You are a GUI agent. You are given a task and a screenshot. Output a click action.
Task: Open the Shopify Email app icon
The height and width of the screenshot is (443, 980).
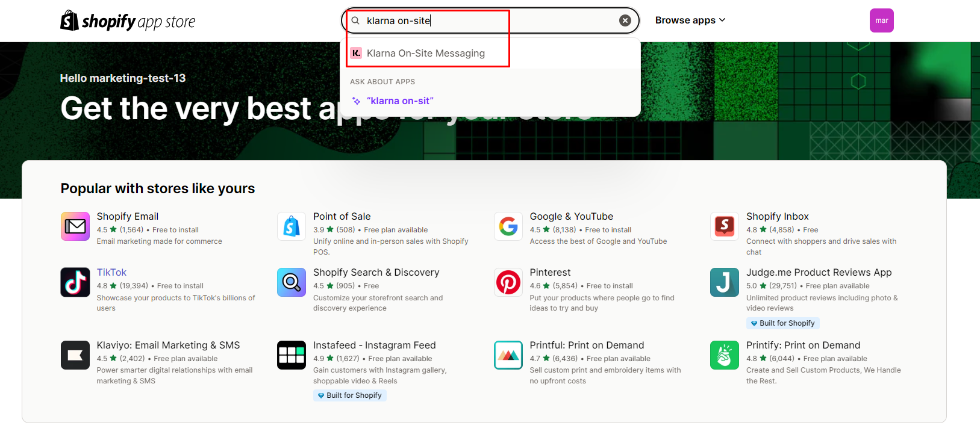[x=75, y=226]
